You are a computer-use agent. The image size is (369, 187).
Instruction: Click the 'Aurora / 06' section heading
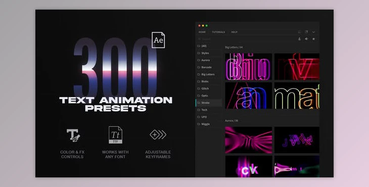click(x=232, y=121)
